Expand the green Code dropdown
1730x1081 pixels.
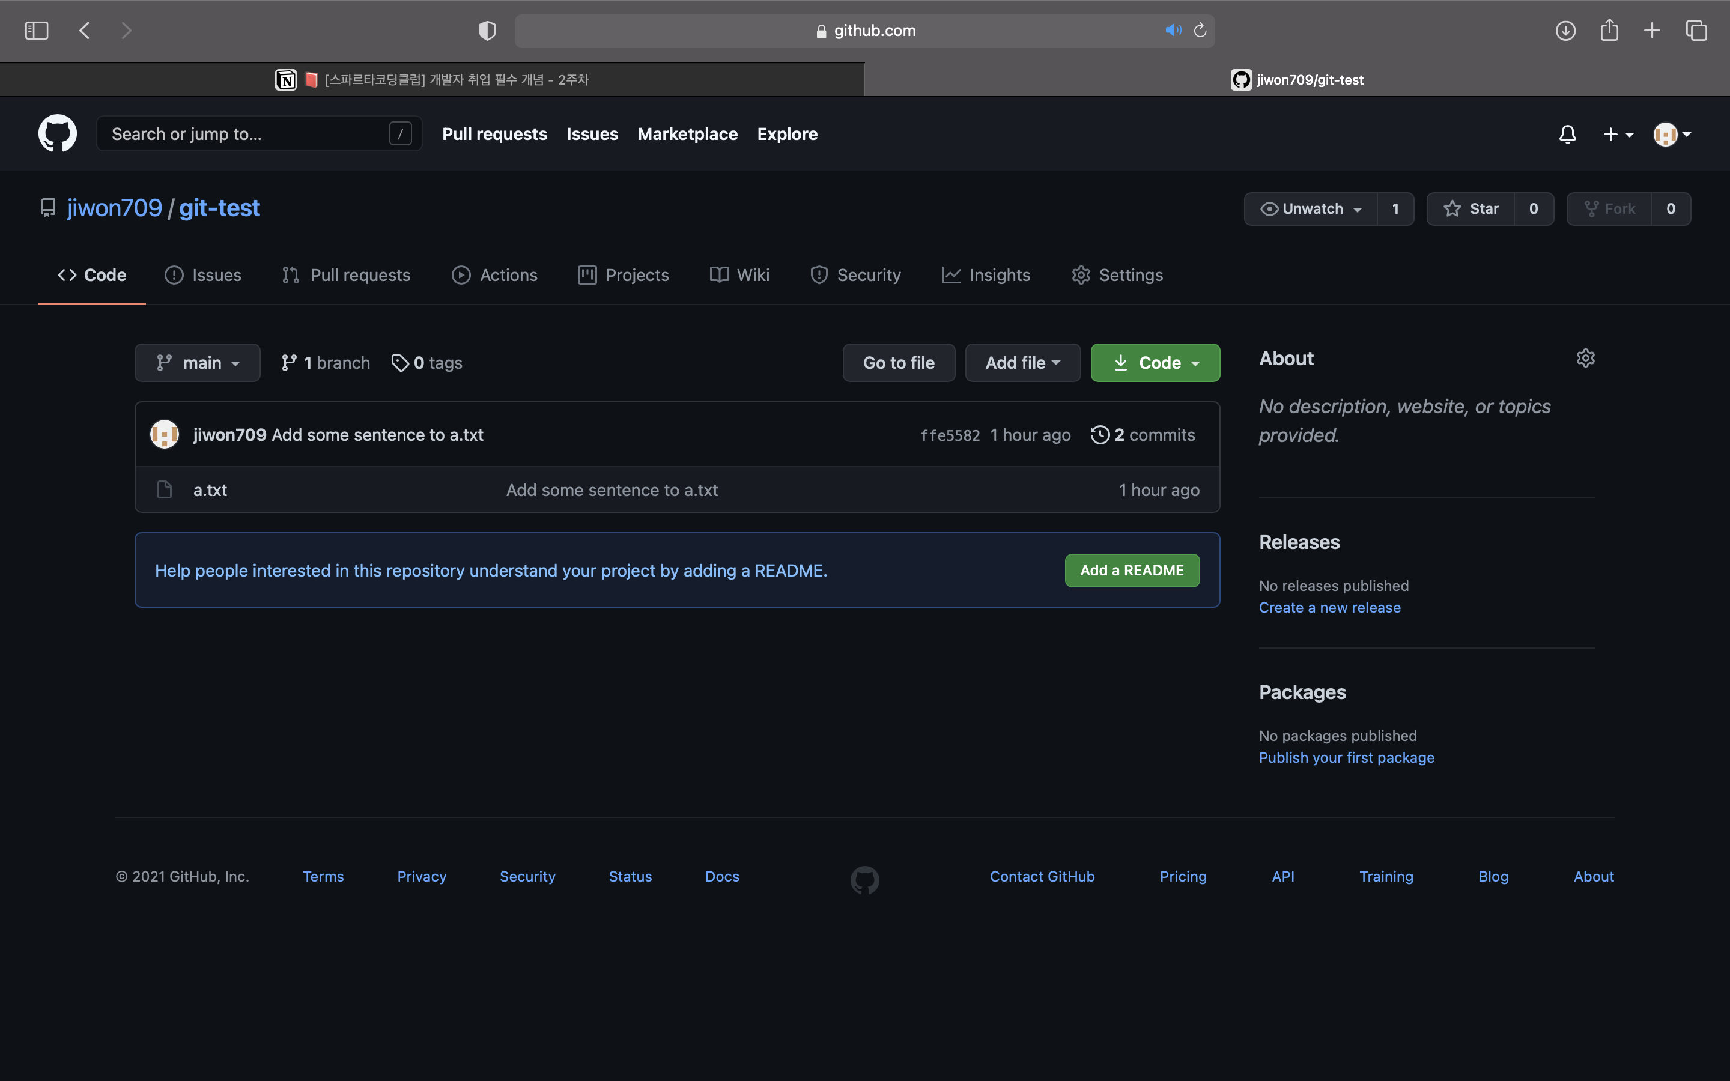click(1155, 363)
